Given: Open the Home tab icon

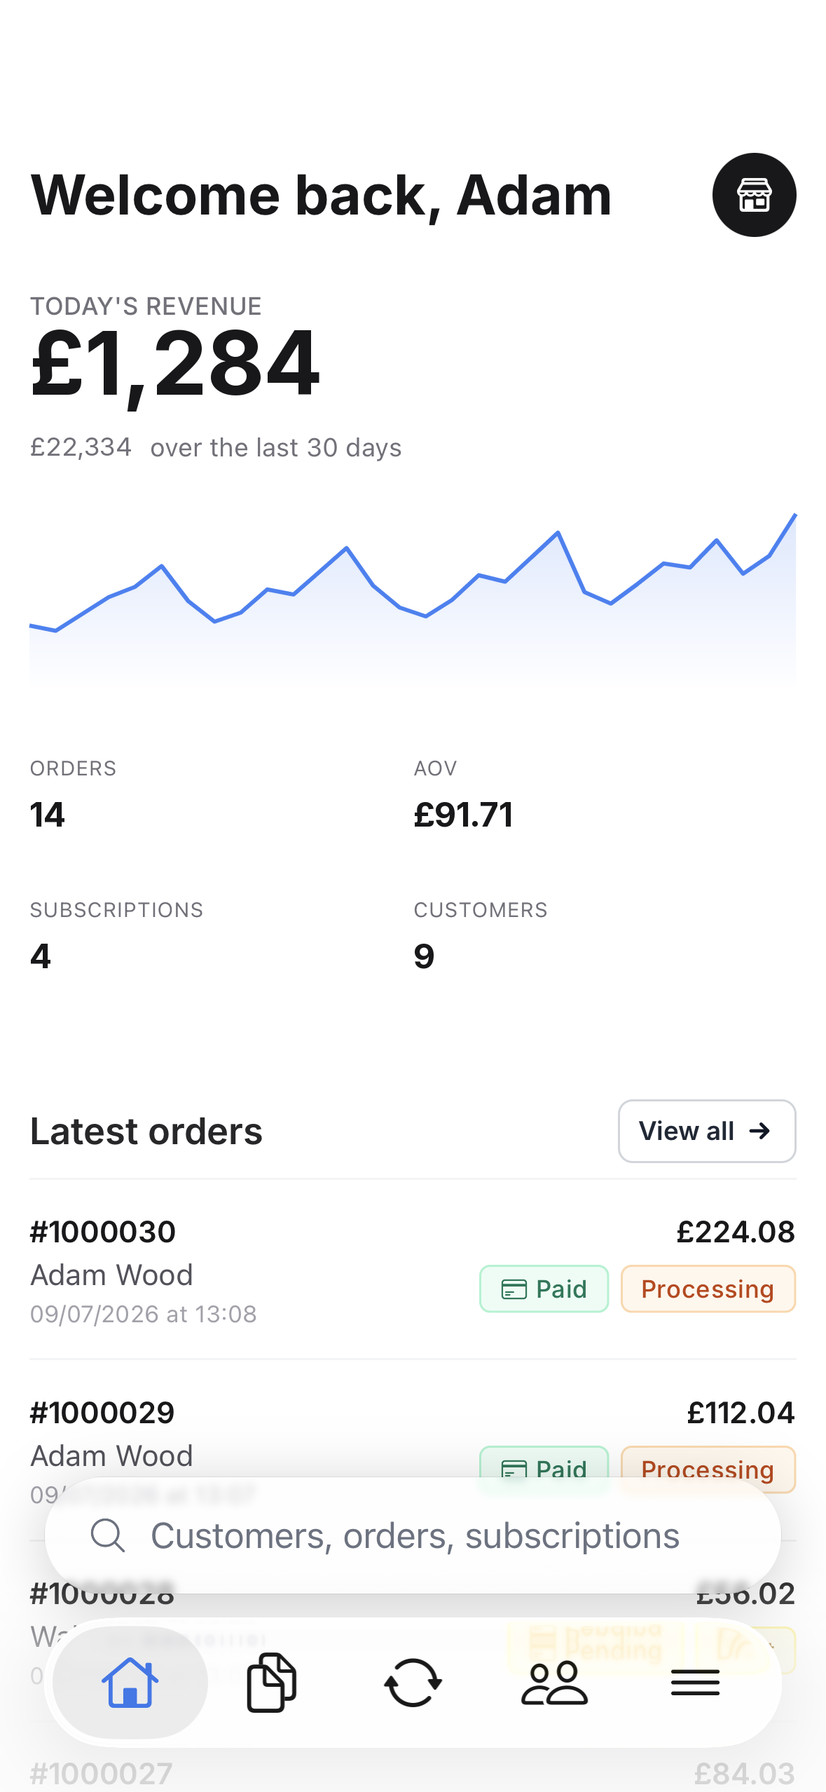Looking at the screenshot, I should pyautogui.click(x=130, y=1682).
